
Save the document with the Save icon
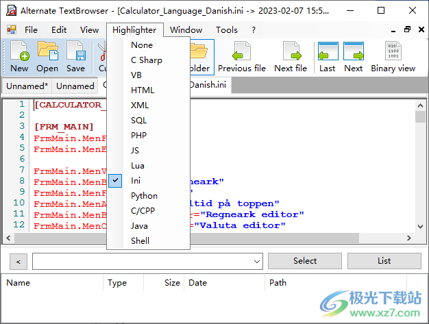(75, 57)
